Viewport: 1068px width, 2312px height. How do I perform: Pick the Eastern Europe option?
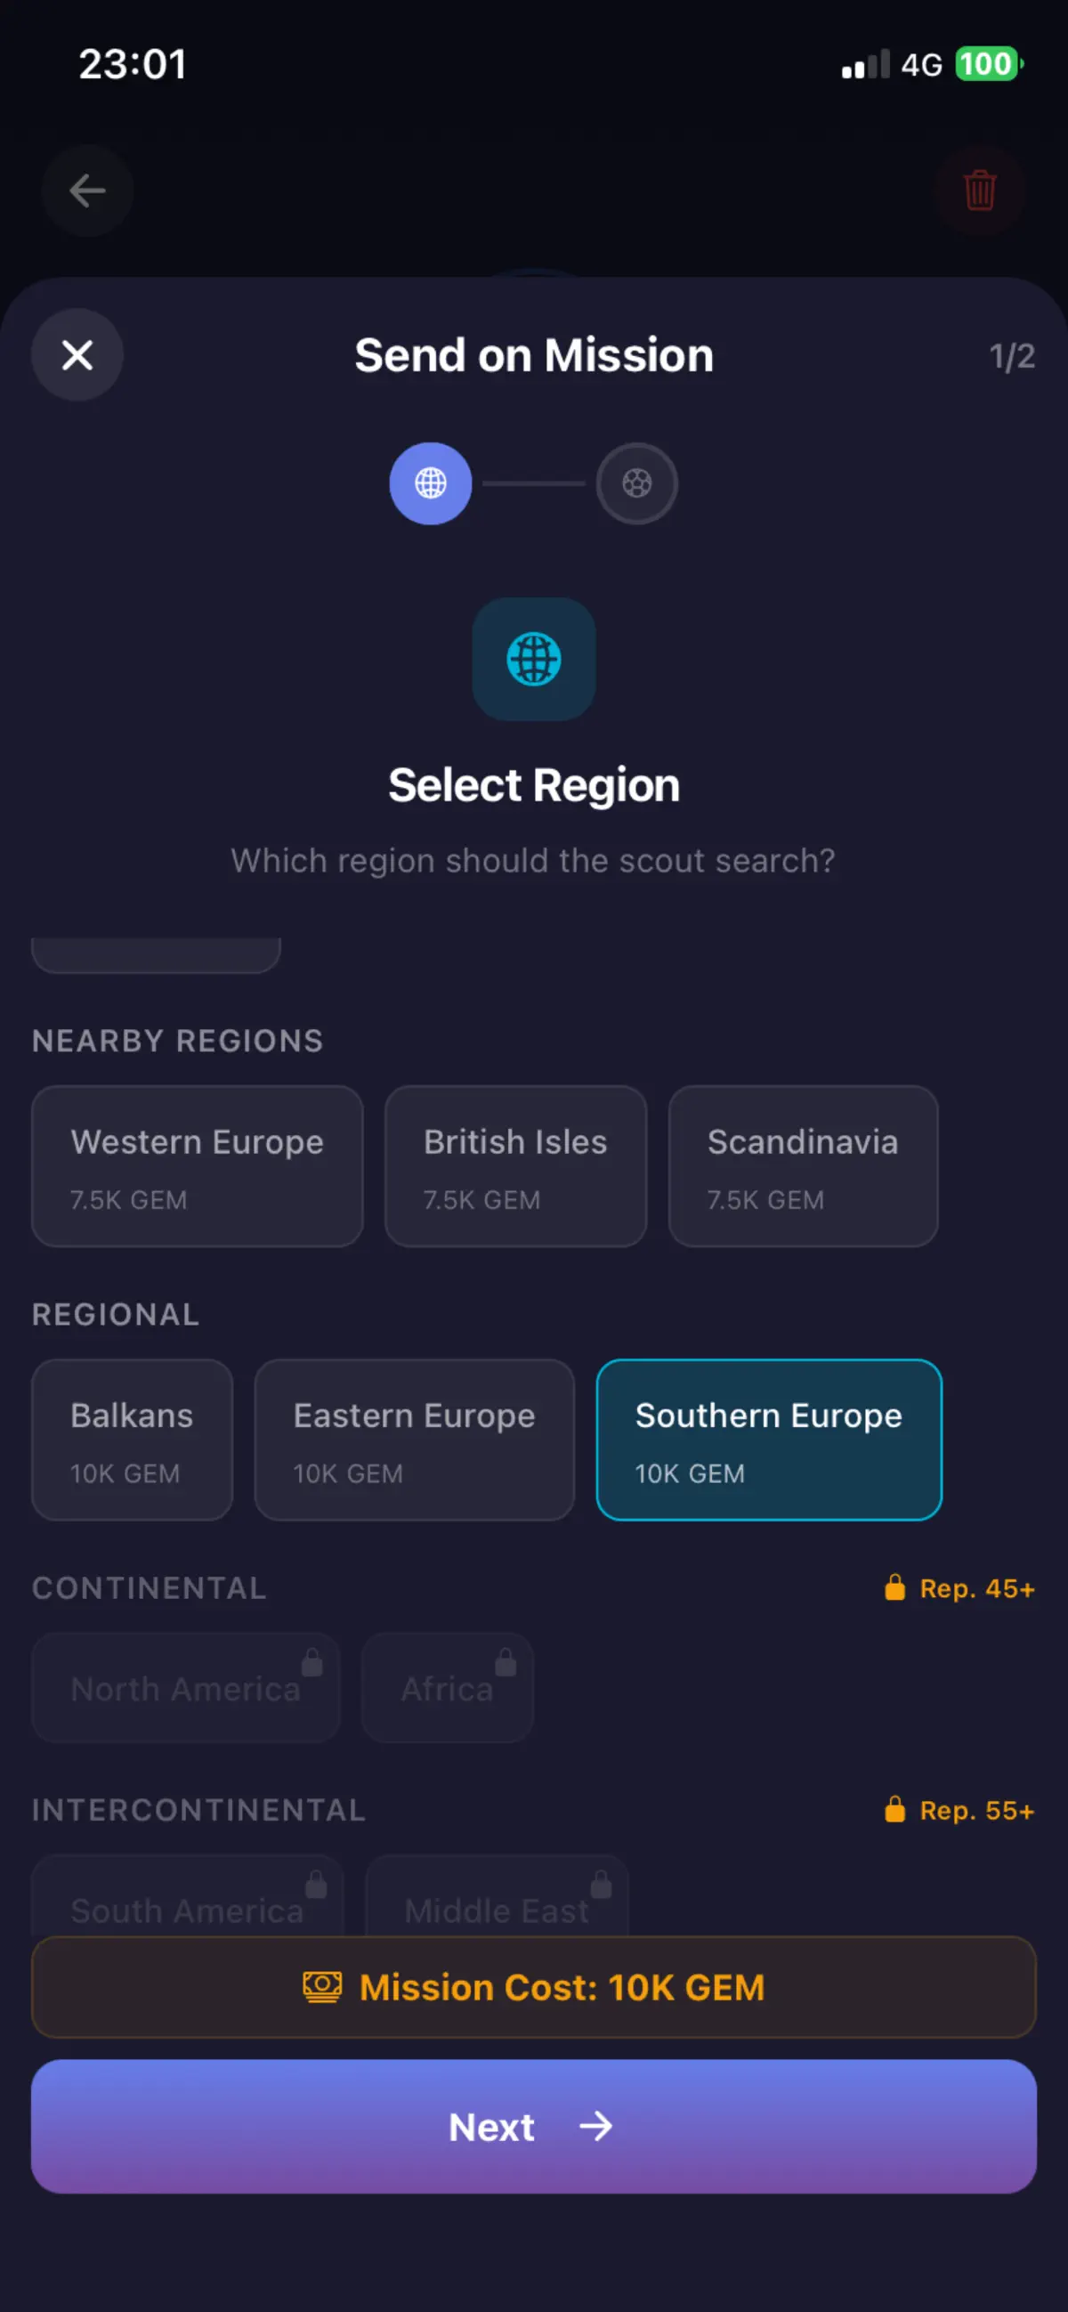[x=415, y=1440]
